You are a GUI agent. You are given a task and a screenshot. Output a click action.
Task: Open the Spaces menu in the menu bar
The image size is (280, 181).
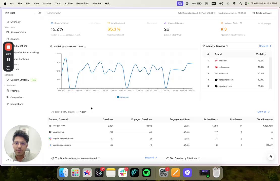click(x=47, y=3)
